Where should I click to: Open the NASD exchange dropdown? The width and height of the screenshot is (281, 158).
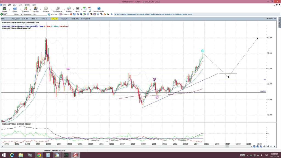21,14
